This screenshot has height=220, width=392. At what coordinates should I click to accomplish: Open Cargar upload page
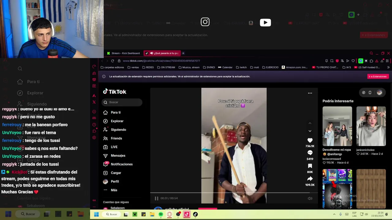click(x=112, y=173)
